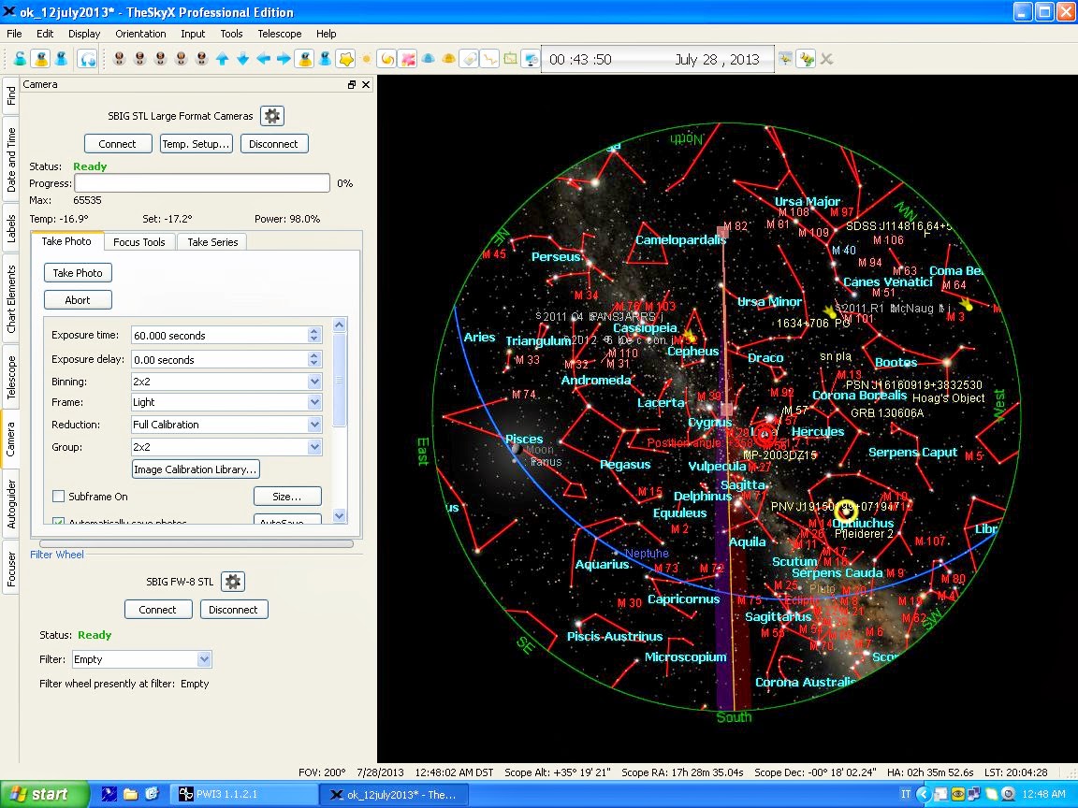The image size is (1078, 808).
Task: Click the down arrow of the Take Photo scrollbar
Action: tap(339, 515)
